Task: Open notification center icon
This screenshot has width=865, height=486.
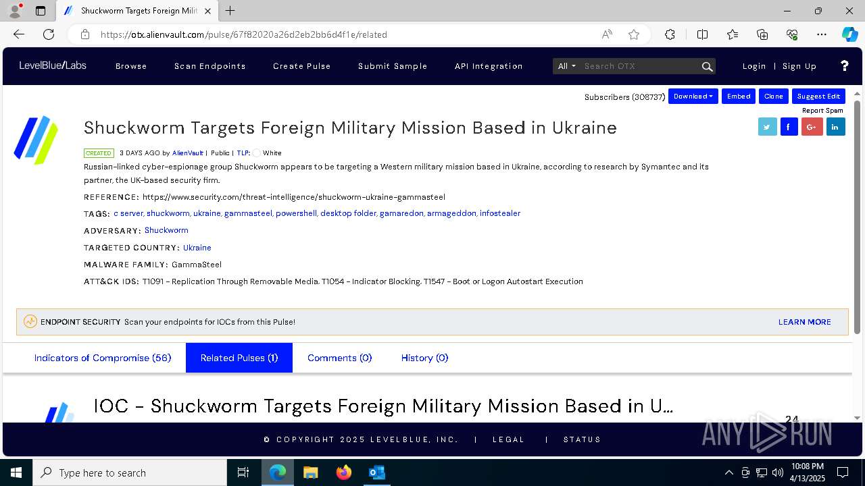Action: [x=843, y=473]
